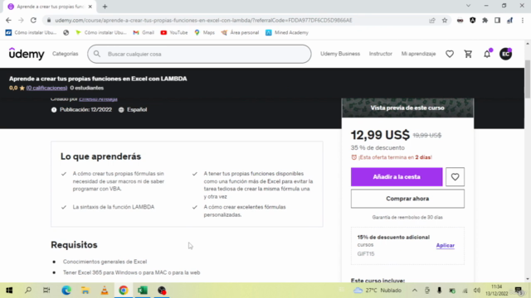This screenshot has height=298, width=531.
Task: Open the (0 calificaciones) ratings link
Action: 46,88
